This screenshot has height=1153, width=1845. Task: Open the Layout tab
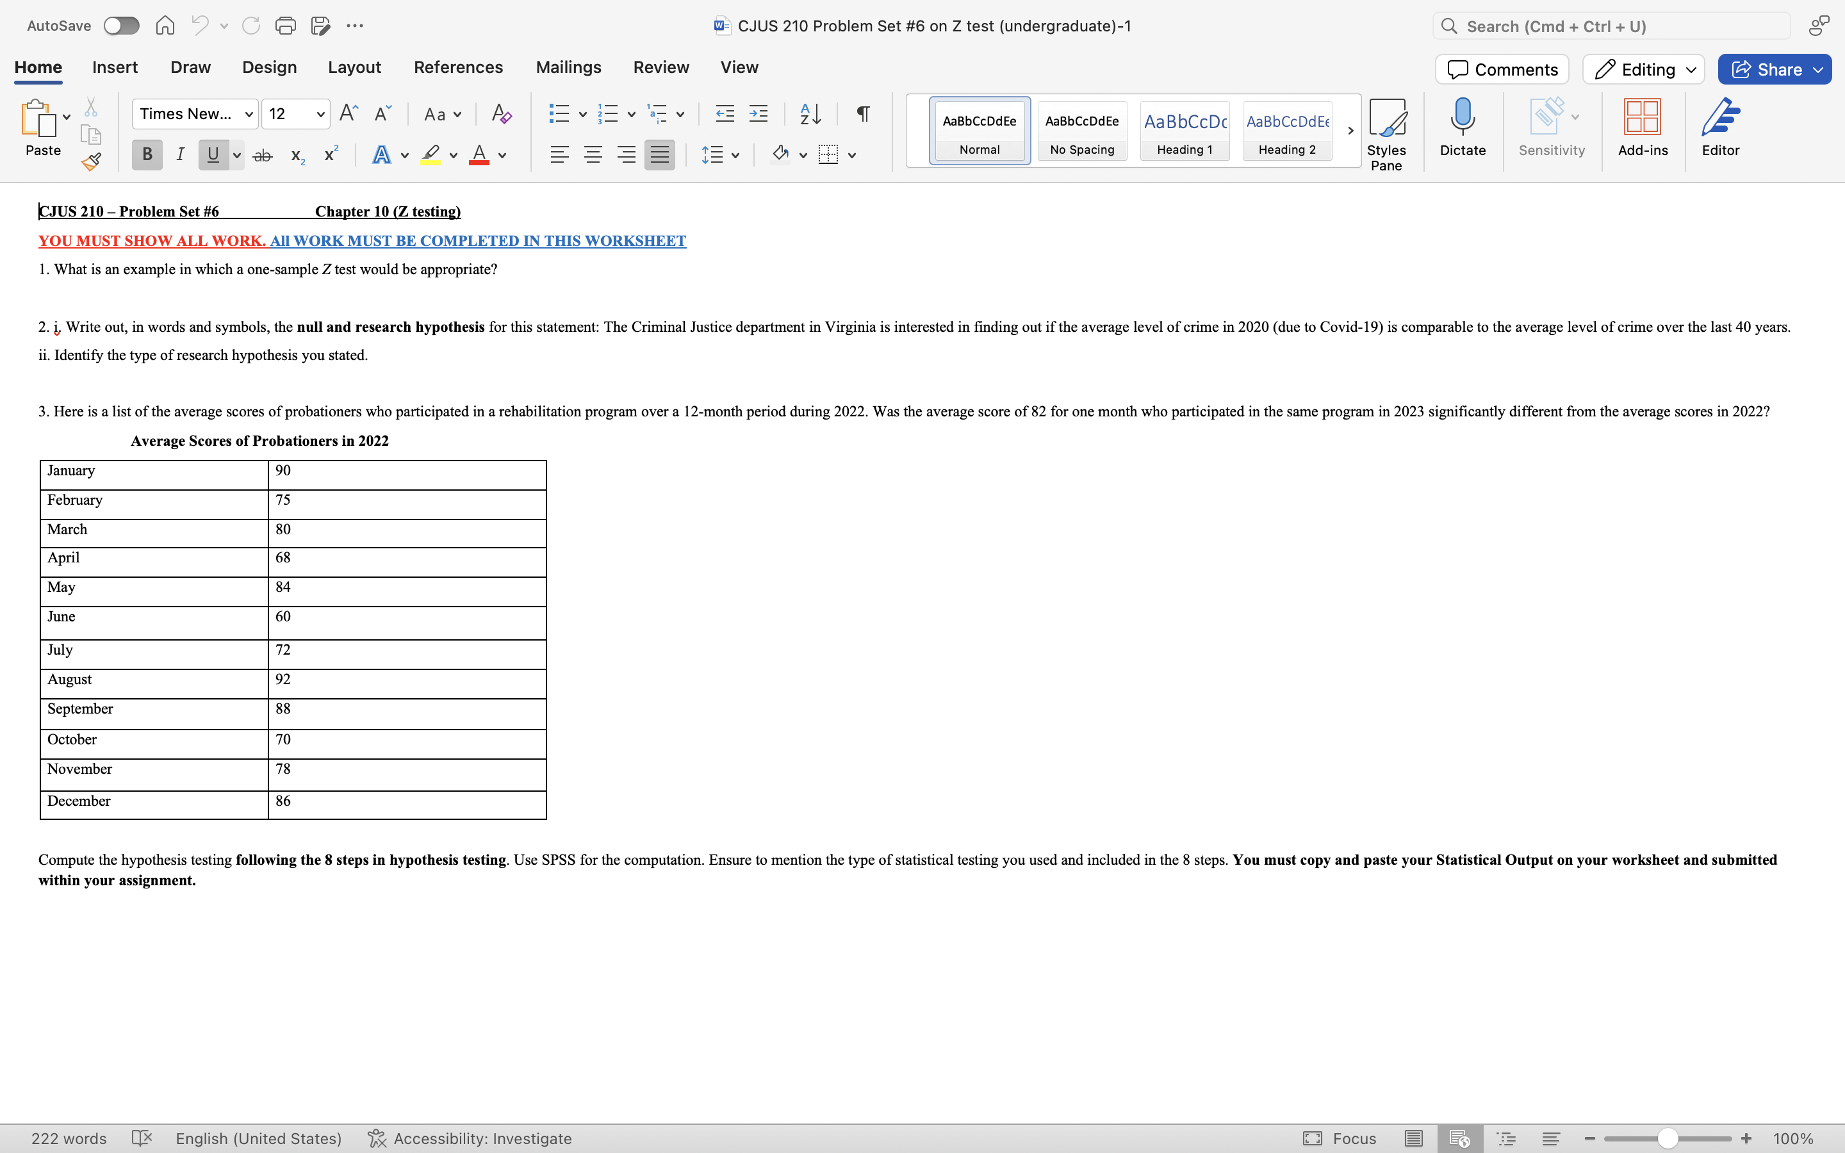click(354, 67)
